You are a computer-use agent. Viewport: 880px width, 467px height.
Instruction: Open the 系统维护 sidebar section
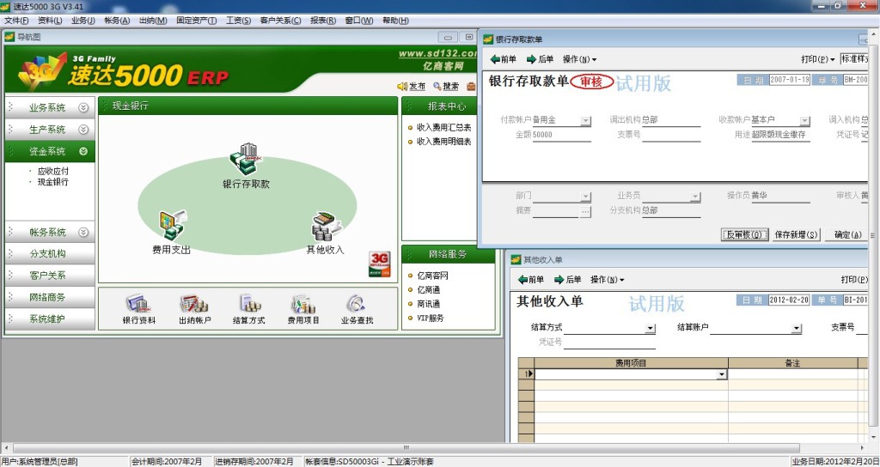pos(49,319)
